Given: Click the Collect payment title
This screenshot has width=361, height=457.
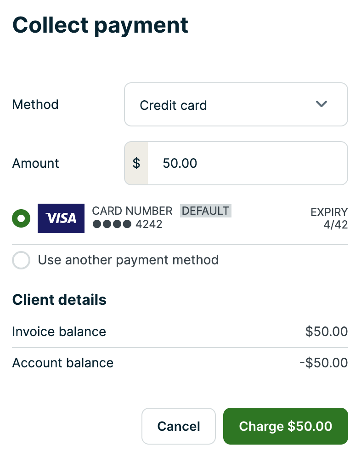Looking at the screenshot, I should (x=100, y=25).
